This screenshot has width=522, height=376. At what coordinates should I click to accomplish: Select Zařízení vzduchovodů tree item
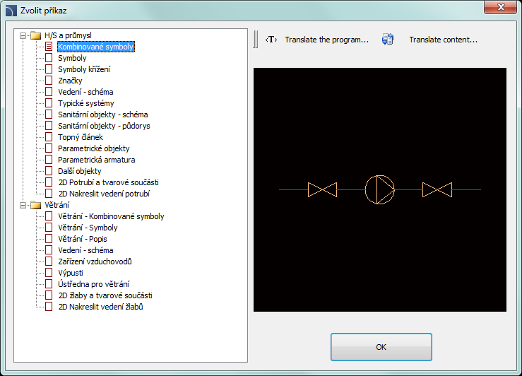pos(95,262)
